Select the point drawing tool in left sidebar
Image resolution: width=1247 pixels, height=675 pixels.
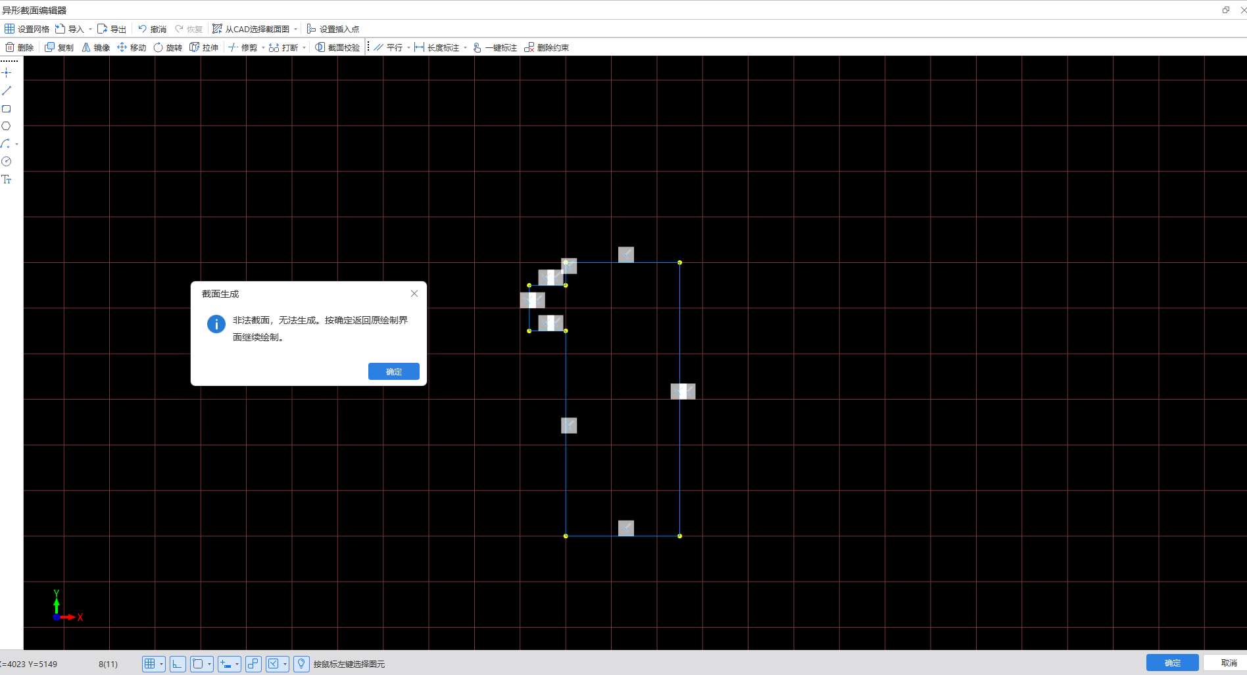tap(7, 72)
